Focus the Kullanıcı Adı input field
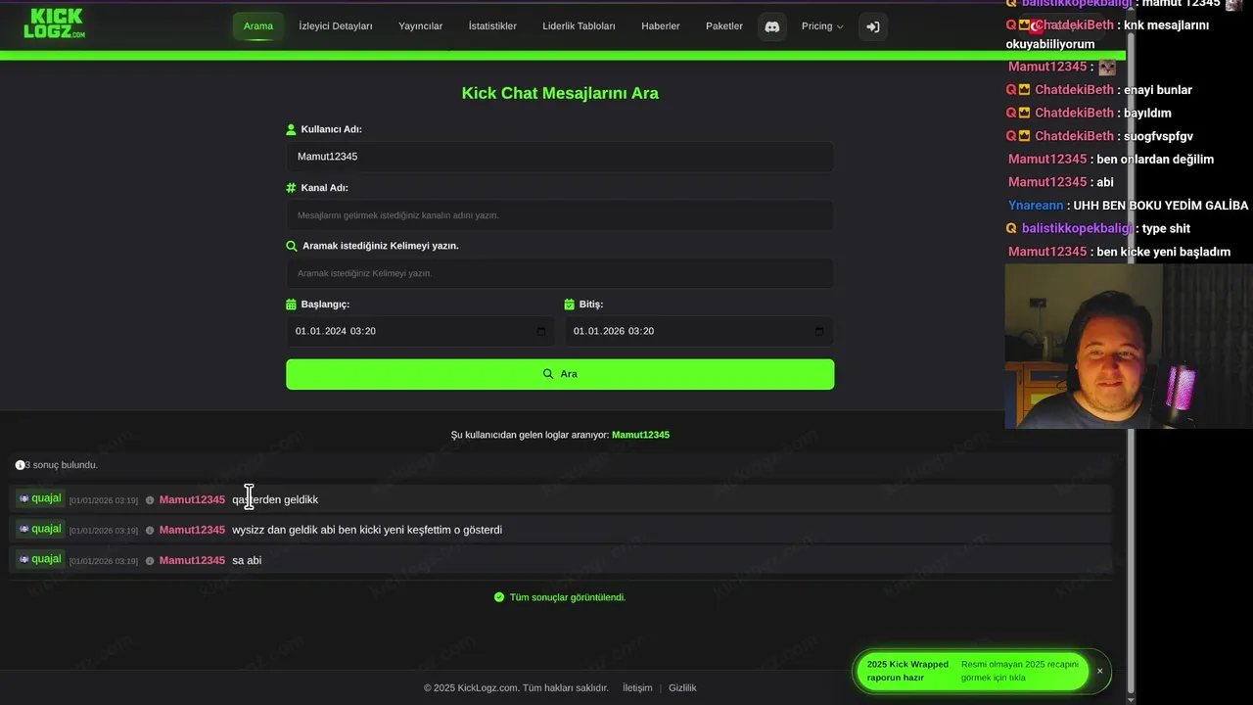This screenshot has width=1253, height=705. coord(560,157)
